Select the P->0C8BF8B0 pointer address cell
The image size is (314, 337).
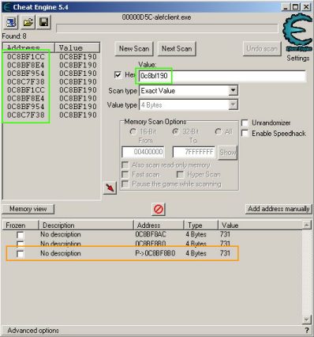click(155, 253)
